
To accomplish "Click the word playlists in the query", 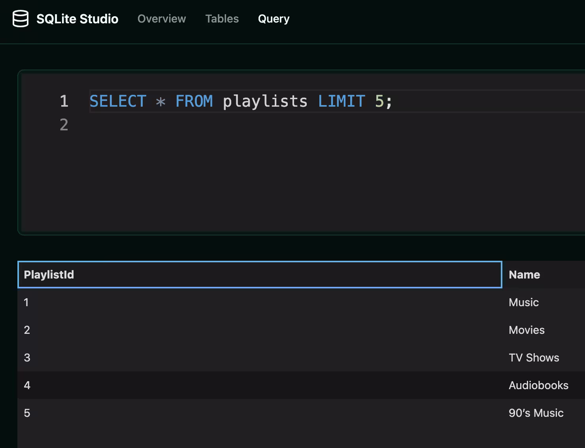I will [265, 101].
